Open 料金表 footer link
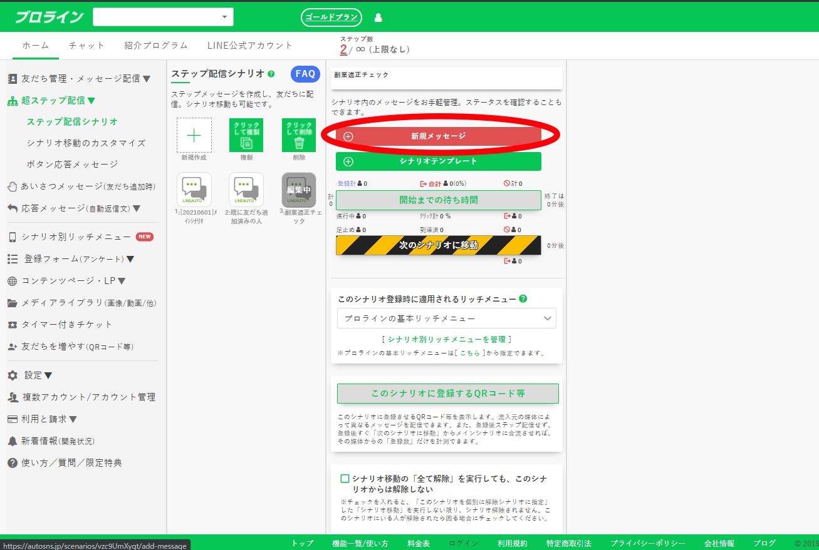Image resolution: width=819 pixels, height=550 pixels. 419,543
